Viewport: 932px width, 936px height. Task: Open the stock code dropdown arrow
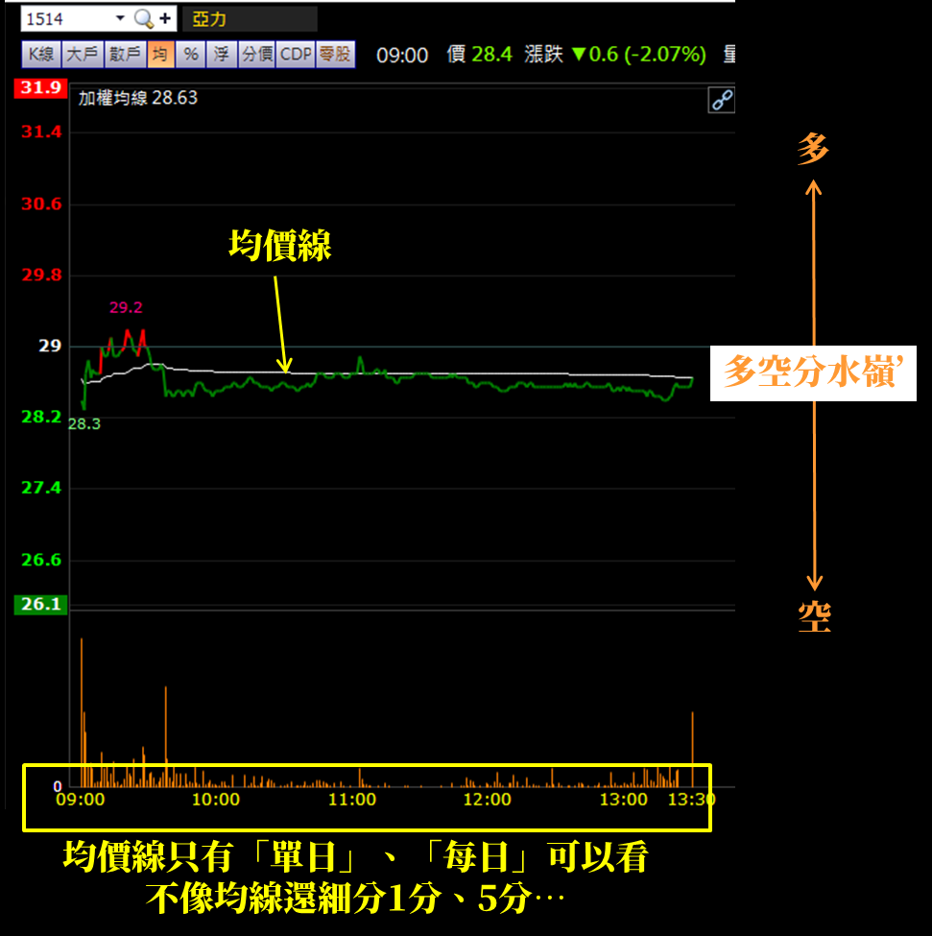click(x=120, y=18)
